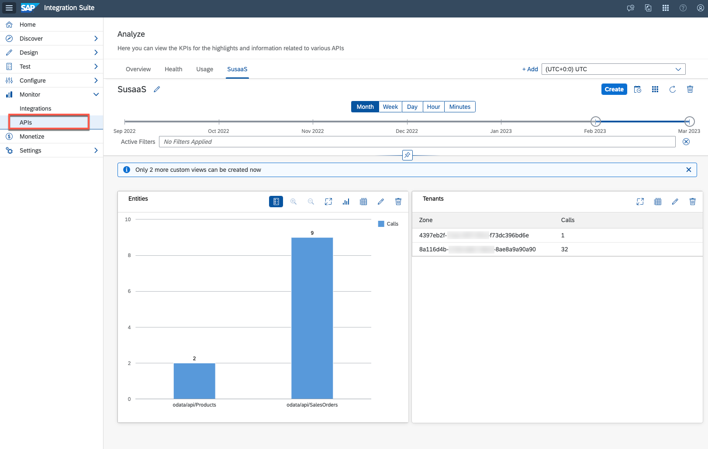The width and height of the screenshot is (708, 449).
Task: Select tenant row starting with 4397eb2f
Action: (557, 235)
